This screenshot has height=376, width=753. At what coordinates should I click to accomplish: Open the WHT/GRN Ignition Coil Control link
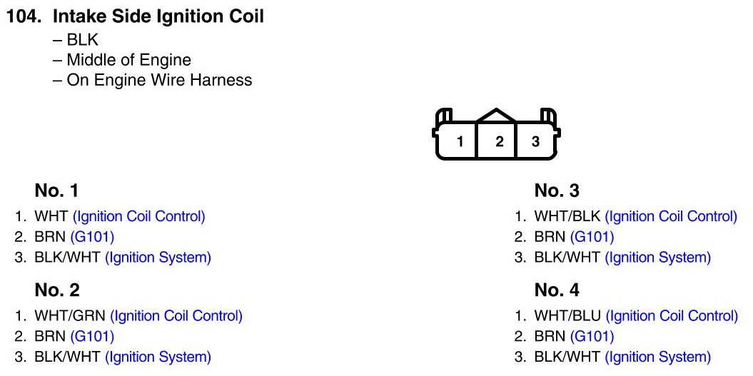[x=176, y=315]
